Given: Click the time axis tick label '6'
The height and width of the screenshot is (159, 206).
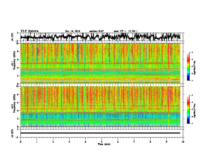Looking at the screenshot, I should [118, 142].
